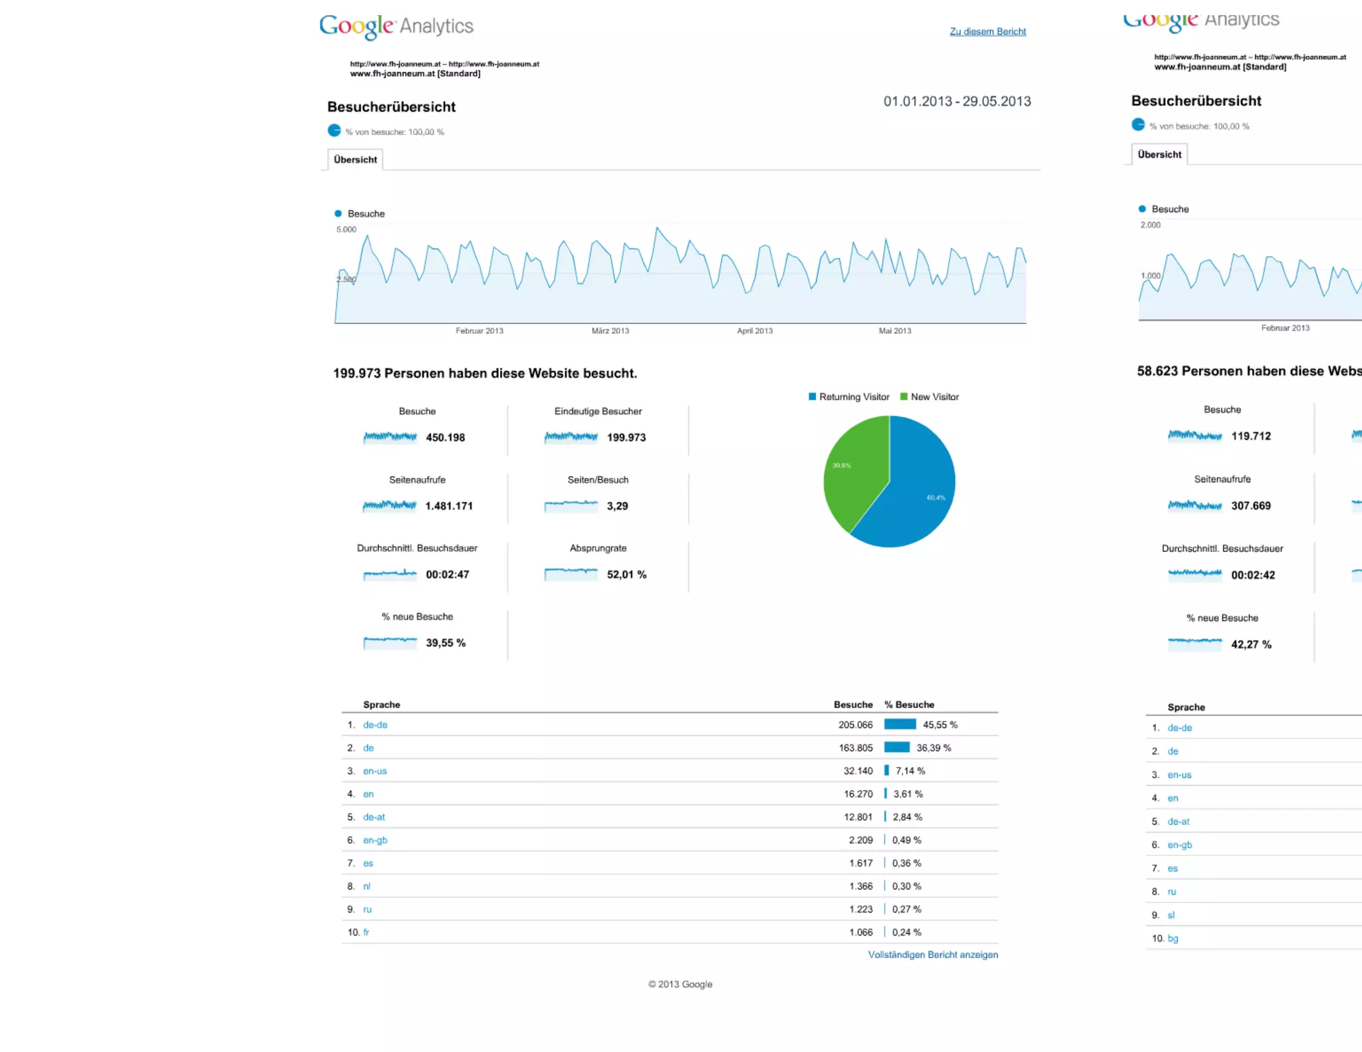This screenshot has height=1052, width=1362.
Task: Click the Besuche sparkline for 450.198
Action: pos(390,437)
